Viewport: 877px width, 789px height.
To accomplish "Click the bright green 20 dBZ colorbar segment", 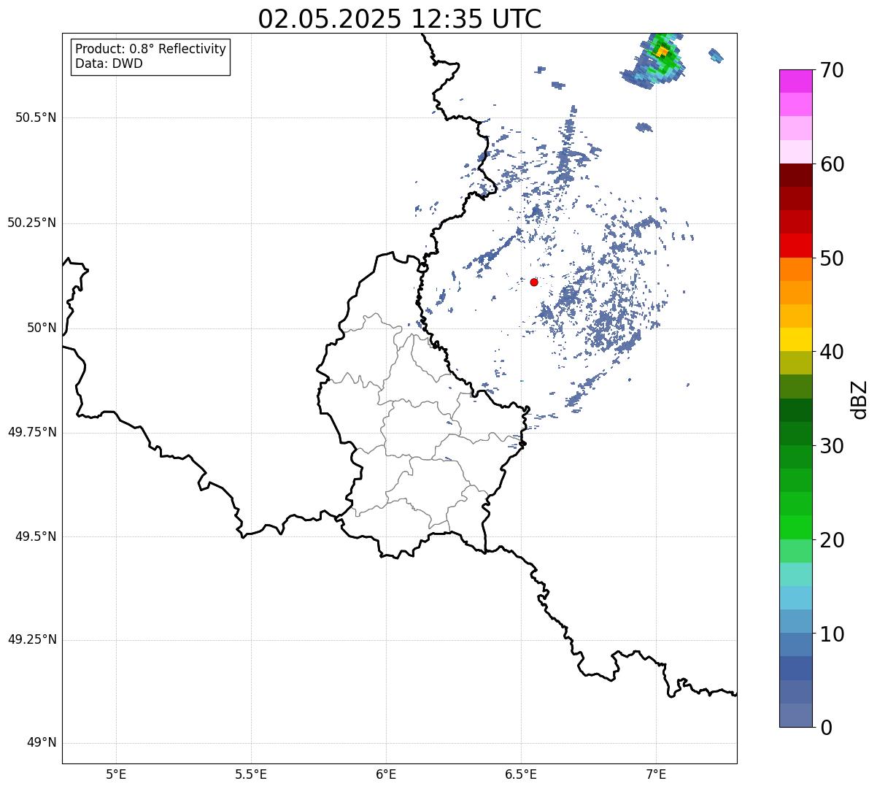I will pos(796,527).
